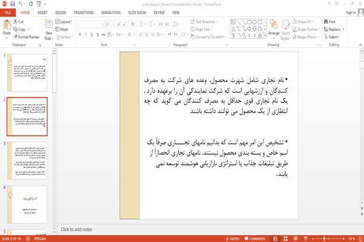Open COMMENTS pane from status bar
Image resolution: width=364 pixels, height=242 pixels.
pos(255,239)
